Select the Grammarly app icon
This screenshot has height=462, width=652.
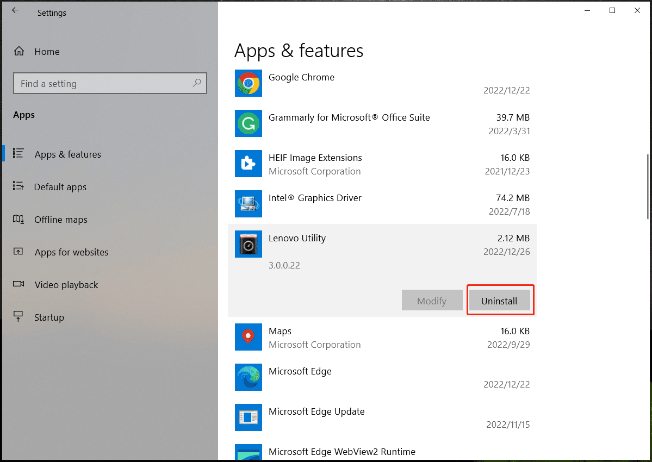coord(248,123)
